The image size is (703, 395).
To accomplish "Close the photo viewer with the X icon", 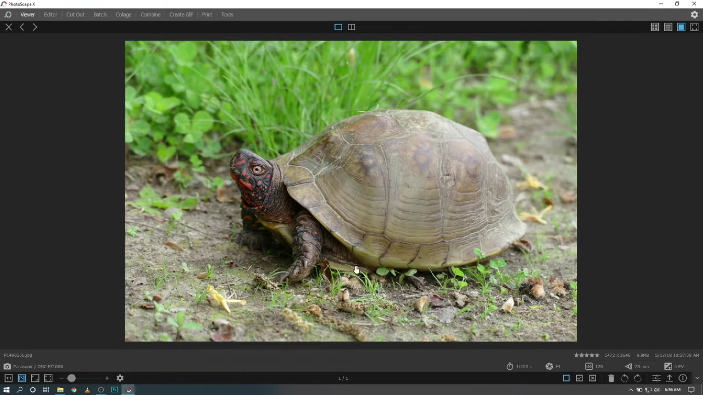I will 9,27.
